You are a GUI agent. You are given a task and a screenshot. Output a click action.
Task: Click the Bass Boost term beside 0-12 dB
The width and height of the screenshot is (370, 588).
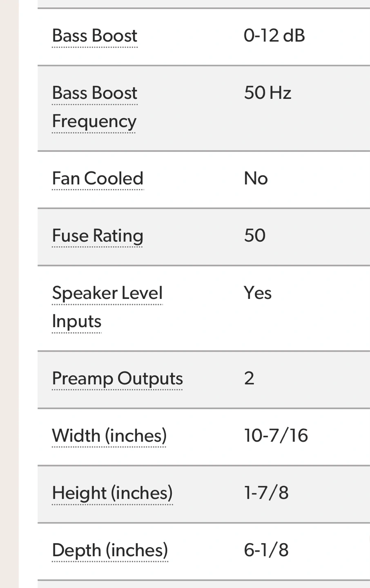[x=94, y=36]
